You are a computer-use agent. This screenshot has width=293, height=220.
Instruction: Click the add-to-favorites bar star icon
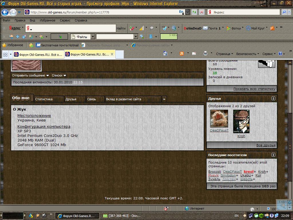[x=31, y=45]
